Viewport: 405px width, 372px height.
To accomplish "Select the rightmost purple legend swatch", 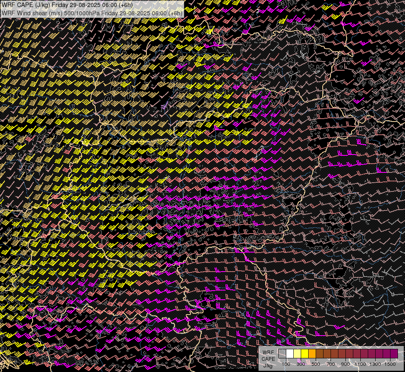I will (x=394, y=354).
